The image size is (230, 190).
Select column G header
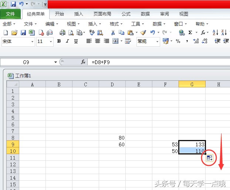192,84
